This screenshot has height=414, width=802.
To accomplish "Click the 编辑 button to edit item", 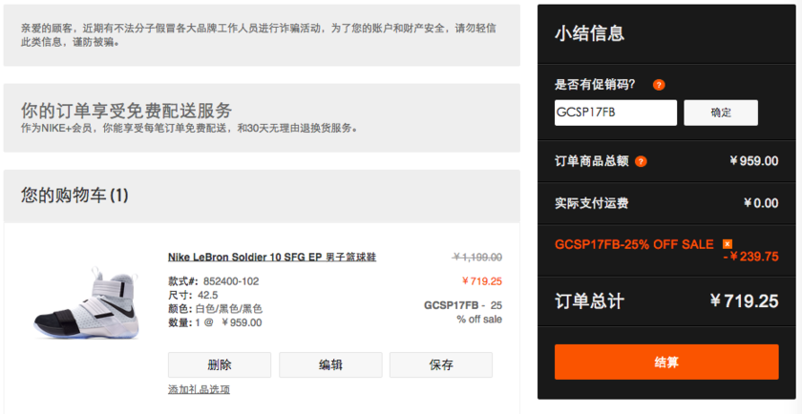I will (x=330, y=364).
